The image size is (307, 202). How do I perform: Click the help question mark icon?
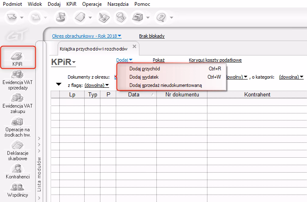[161, 17]
